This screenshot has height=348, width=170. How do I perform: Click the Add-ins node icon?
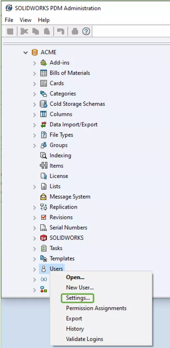44,63
